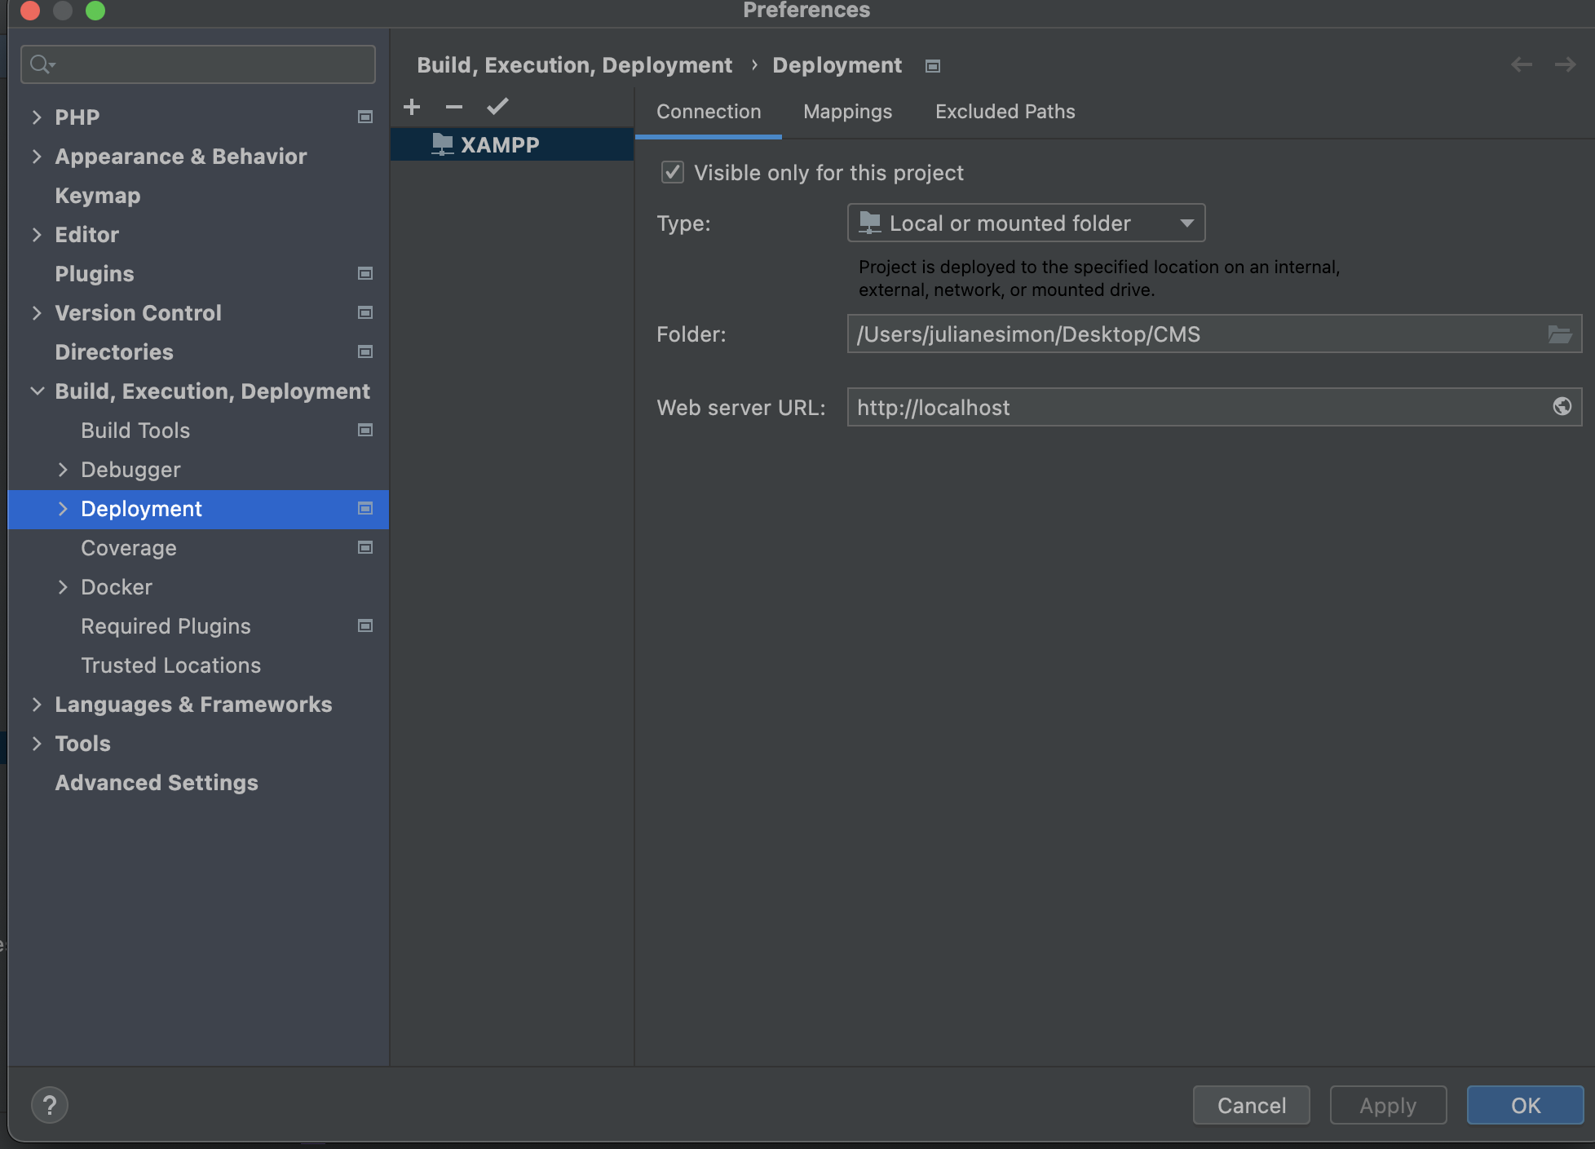Click project settings icon beside Version Control
Viewport: 1595px width, 1149px height.
365,312
